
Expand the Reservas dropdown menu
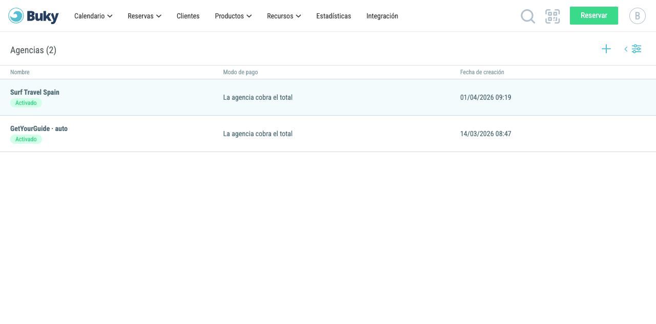pos(145,16)
